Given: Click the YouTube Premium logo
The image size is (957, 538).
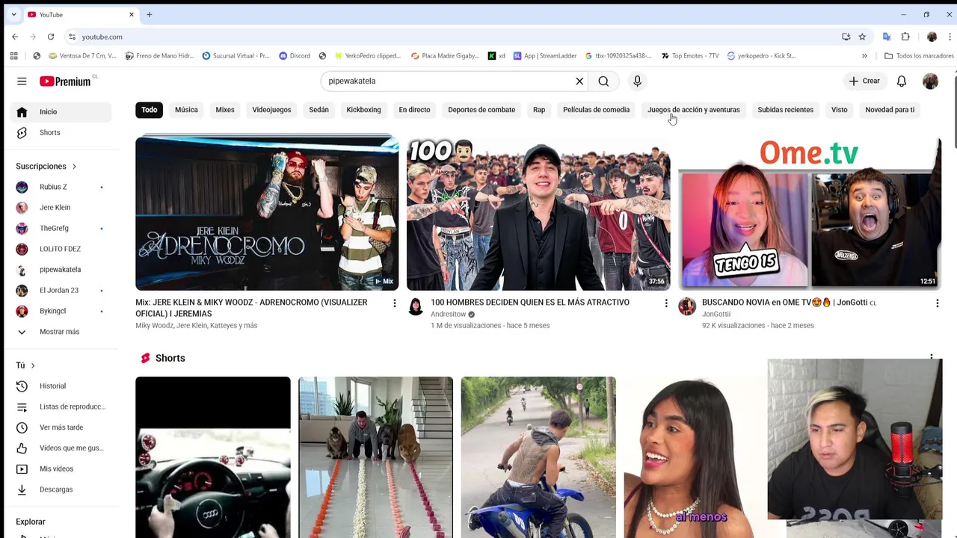Looking at the screenshot, I should (66, 81).
